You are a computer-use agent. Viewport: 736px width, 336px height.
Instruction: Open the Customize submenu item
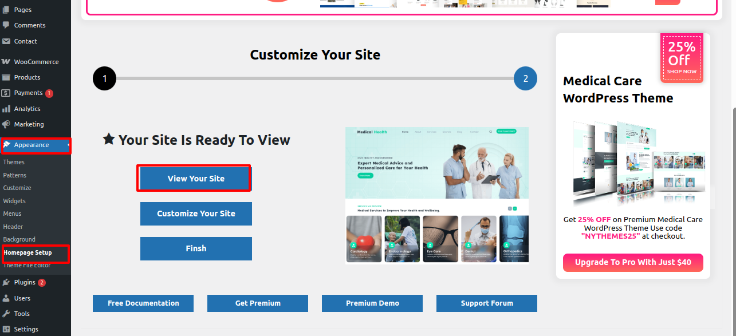click(17, 188)
